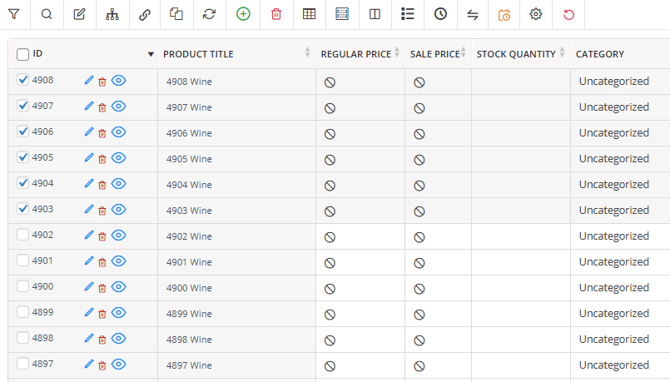Edit product 4900 with pencil icon

tap(88, 287)
